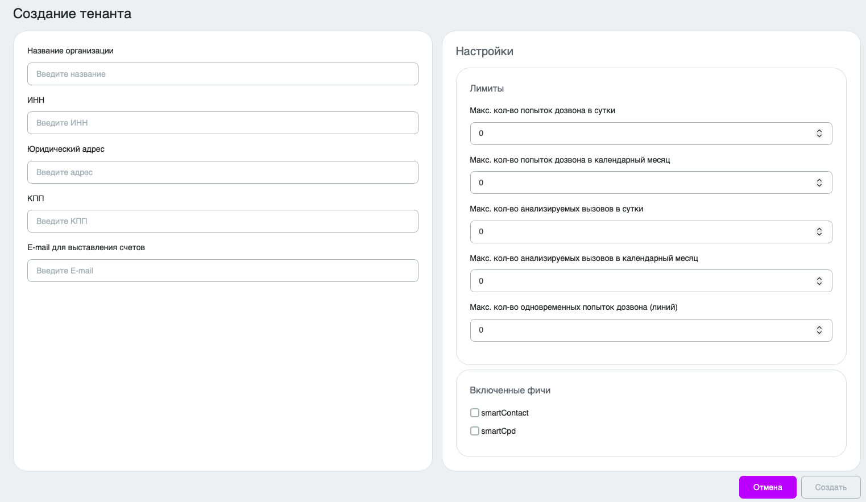Focus the daily analyzed calls number field

point(651,232)
